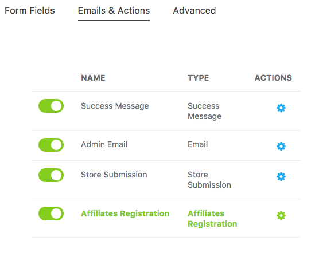Click the ACTIONS column header

[273, 78]
